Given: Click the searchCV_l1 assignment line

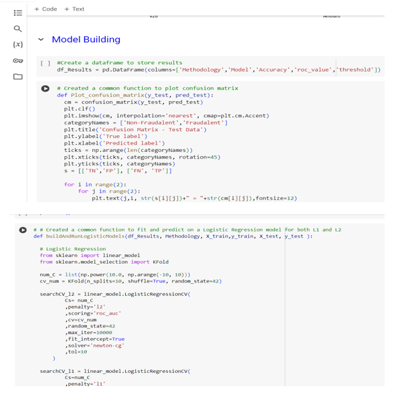Looking at the screenshot, I should (x=115, y=371).
